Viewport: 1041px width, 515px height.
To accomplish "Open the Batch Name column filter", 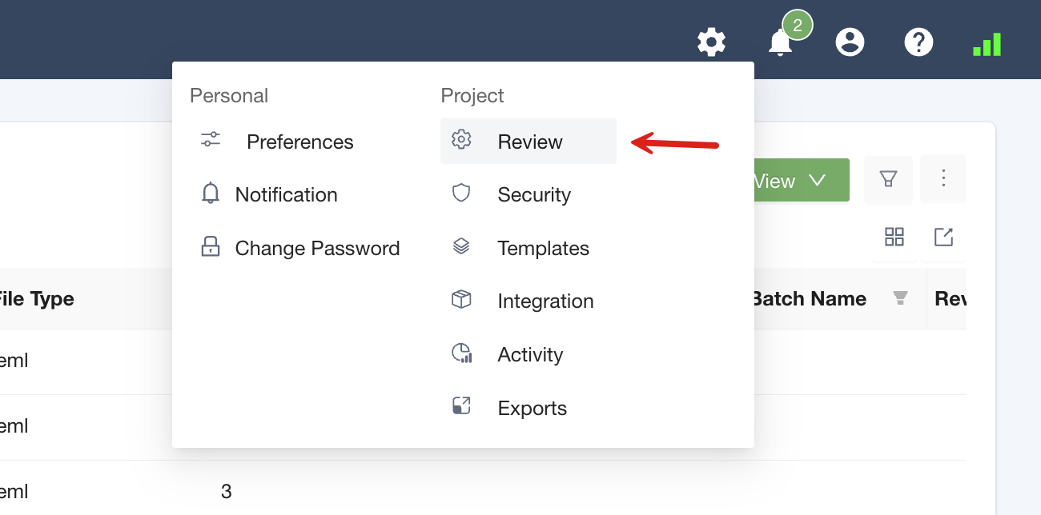I will click(x=900, y=299).
